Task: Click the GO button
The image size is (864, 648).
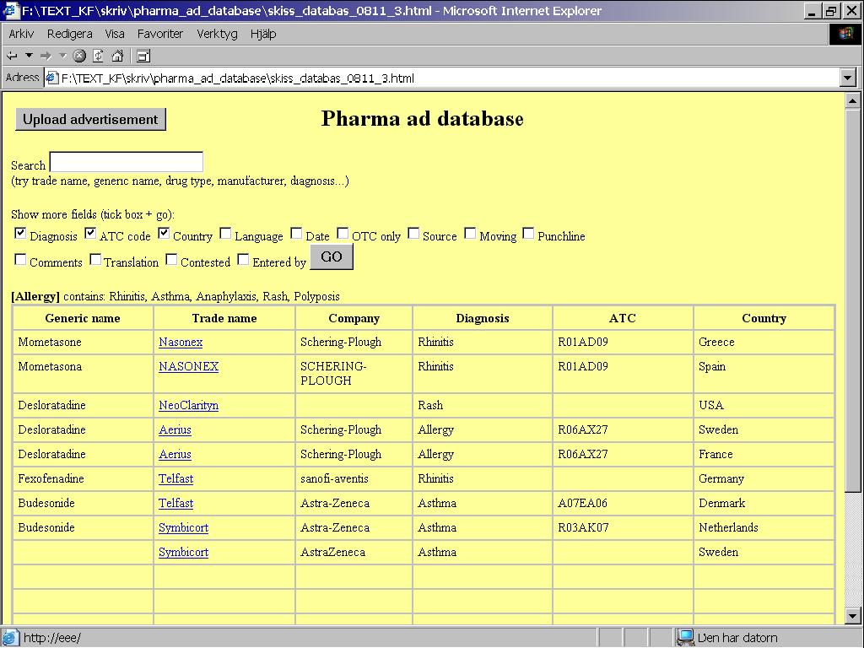Action: pyautogui.click(x=331, y=256)
